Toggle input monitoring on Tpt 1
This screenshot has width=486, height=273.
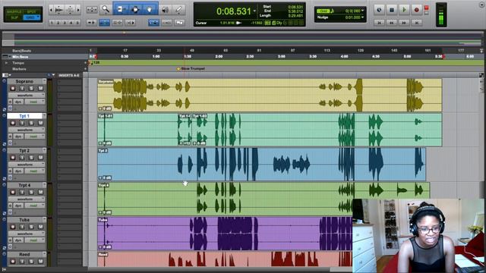tap(22, 123)
